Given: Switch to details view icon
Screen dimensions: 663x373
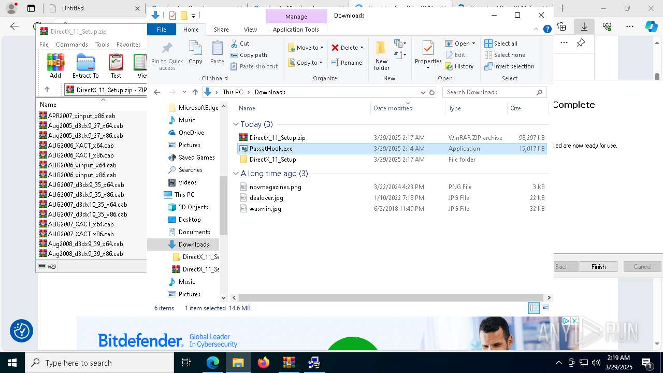Looking at the screenshot, I should click(534, 308).
